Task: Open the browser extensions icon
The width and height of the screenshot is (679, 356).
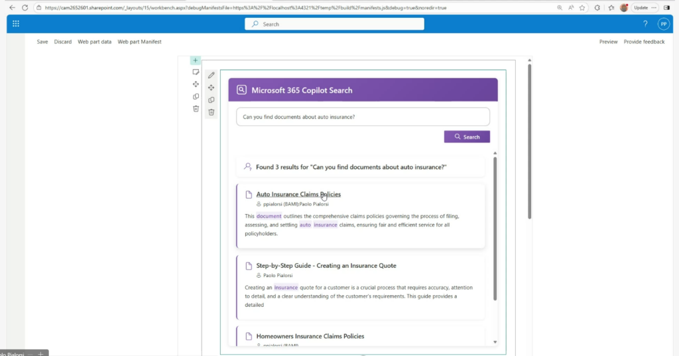Action: pyautogui.click(x=597, y=8)
